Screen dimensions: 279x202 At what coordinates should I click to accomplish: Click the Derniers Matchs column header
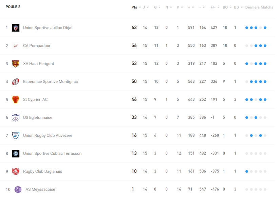pyautogui.click(x=259, y=7)
